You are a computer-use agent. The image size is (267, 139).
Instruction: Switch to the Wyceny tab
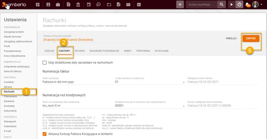point(80,51)
